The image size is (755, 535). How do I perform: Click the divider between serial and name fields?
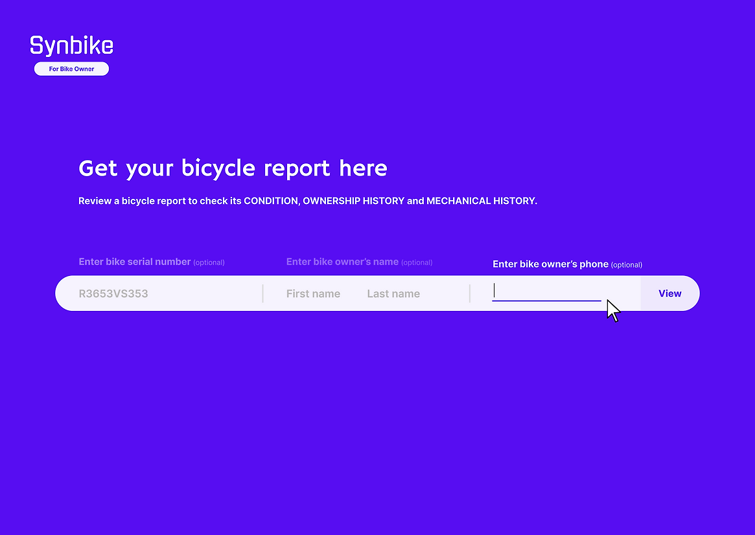tap(262, 293)
